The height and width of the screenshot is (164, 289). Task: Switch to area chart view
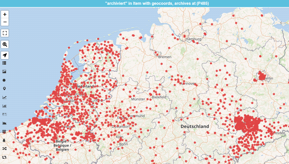(x=4, y=123)
